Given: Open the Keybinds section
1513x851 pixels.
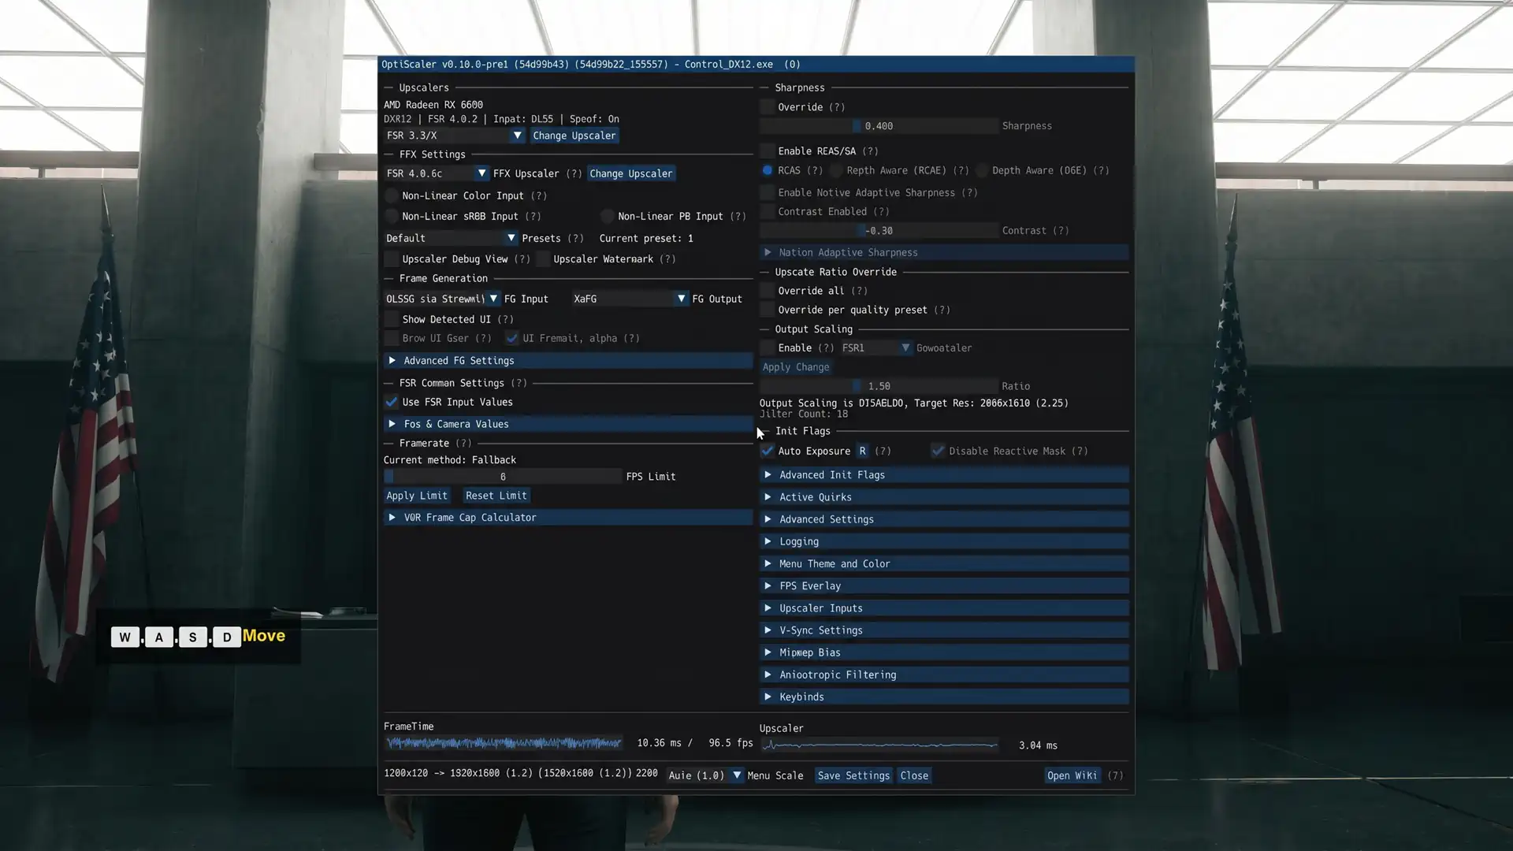Looking at the screenshot, I should point(944,697).
